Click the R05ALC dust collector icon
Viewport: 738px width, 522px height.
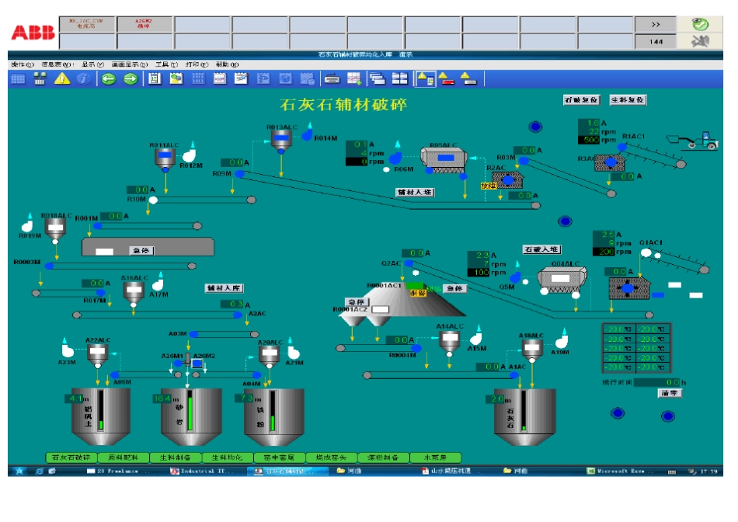[444, 160]
